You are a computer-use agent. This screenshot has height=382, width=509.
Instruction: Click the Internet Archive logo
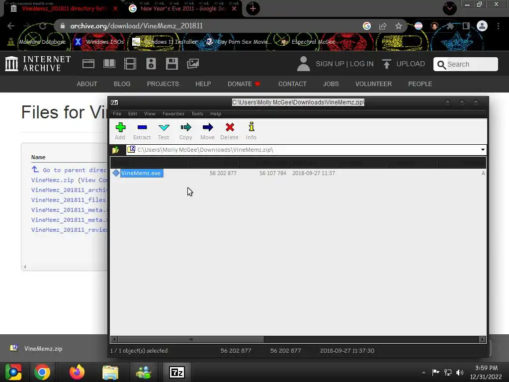point(38,64)
